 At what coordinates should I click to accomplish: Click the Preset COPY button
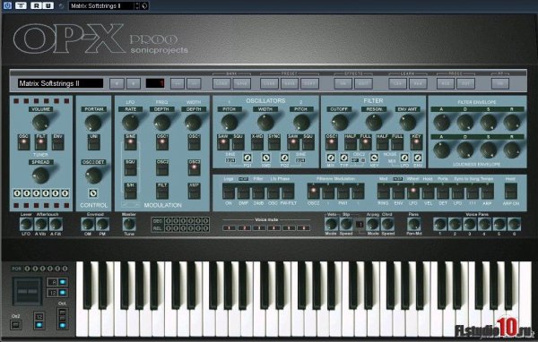(x=310, y=83)
